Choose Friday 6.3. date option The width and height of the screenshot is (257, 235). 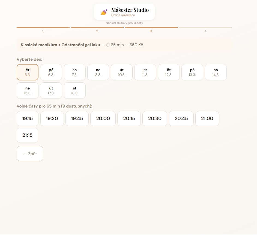pos(51,72)
